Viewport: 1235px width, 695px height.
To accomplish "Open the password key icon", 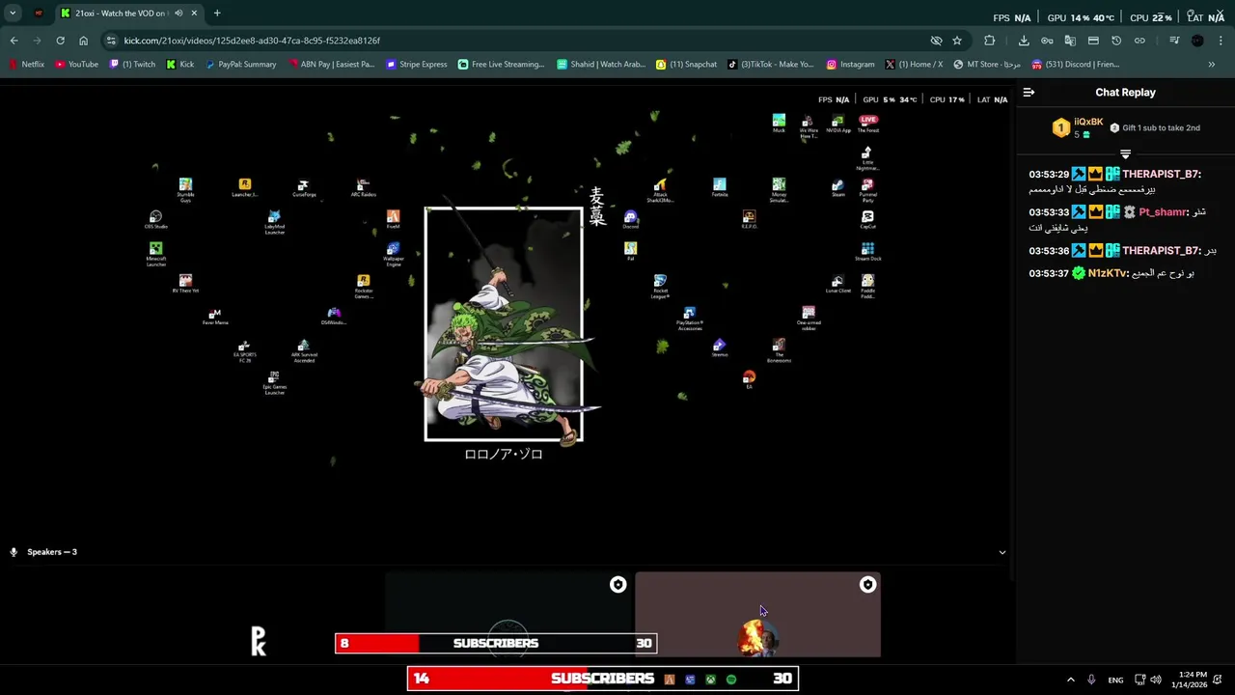I will 1047,41.
